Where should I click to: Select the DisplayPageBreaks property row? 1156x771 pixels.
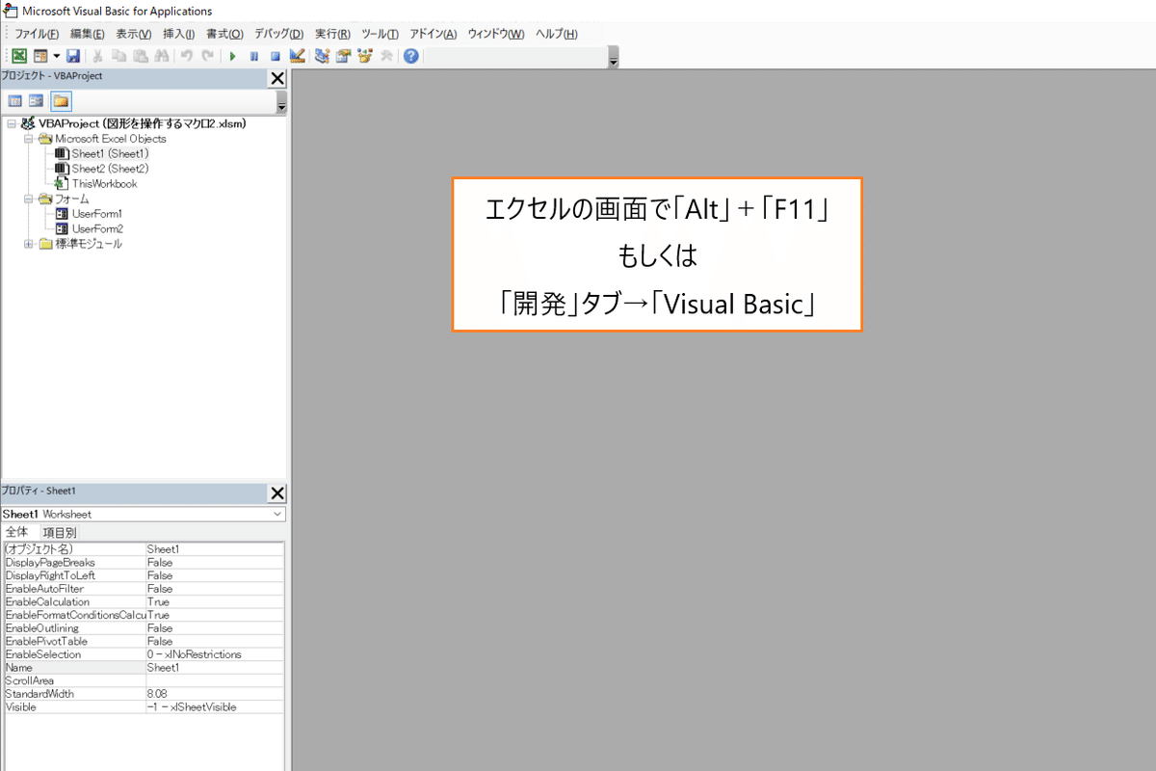144,562
